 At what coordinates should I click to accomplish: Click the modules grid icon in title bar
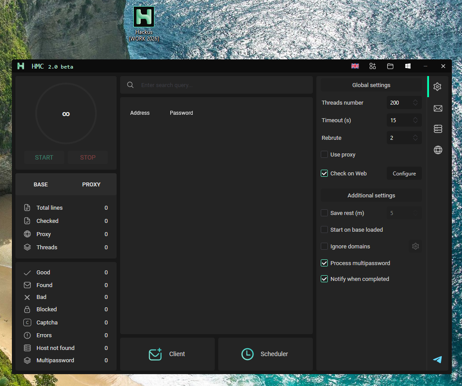coord(372,66)
